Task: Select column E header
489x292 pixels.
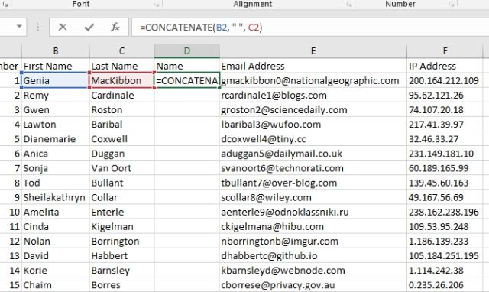Action: [313, 51]
